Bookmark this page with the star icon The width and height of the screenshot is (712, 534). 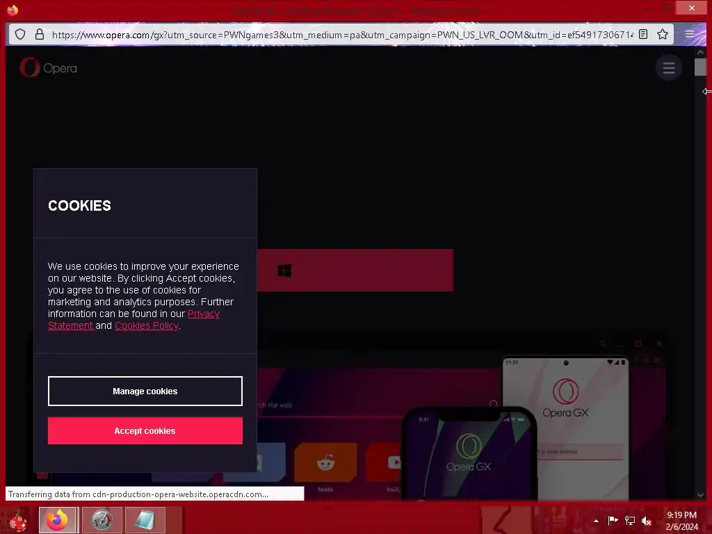coord(663,34)
